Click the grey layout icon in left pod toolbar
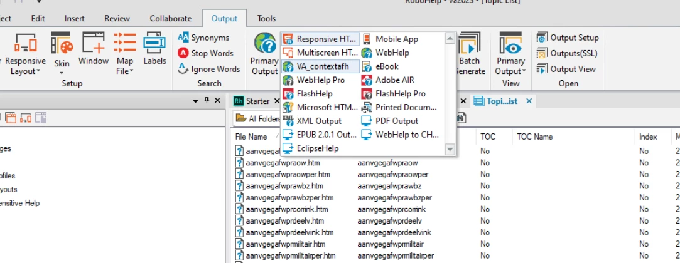Screen dimensions: 680x263 (41, 117)
